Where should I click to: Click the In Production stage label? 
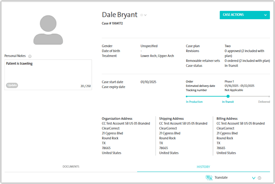(194, 102)
